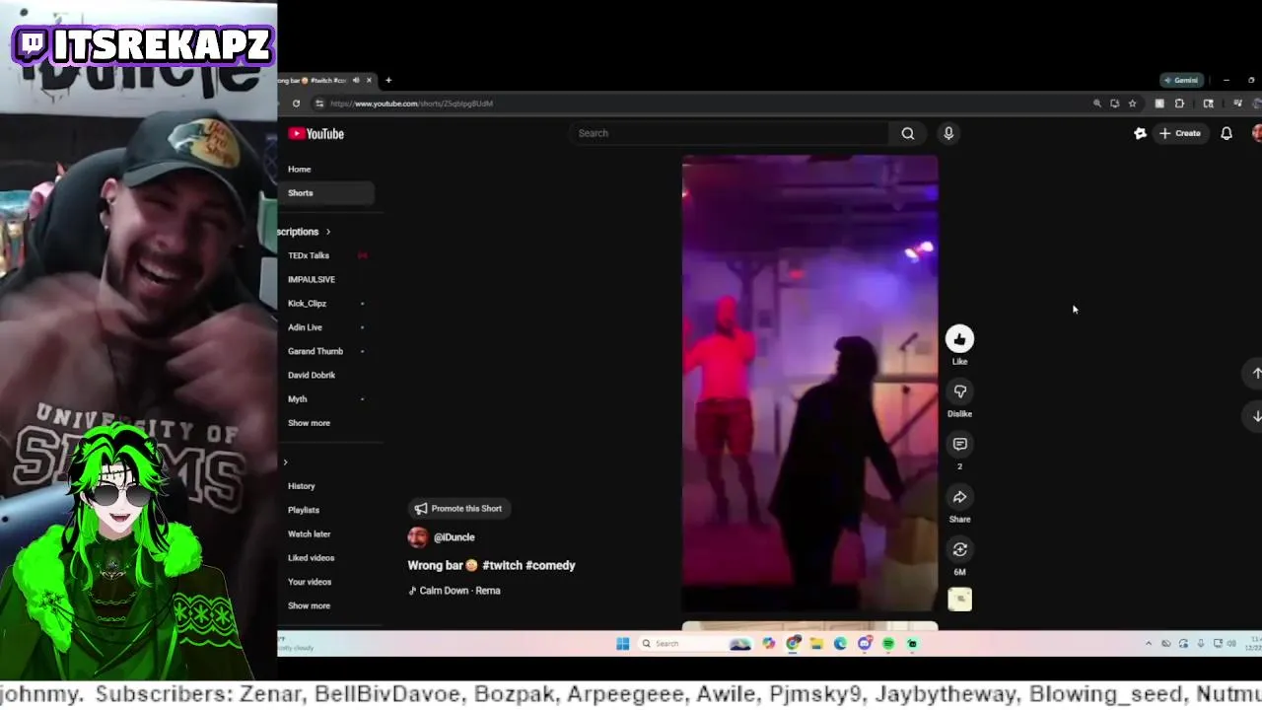Open the Garand Thumb subscription

pyautogui.click(x=315, y=351)
